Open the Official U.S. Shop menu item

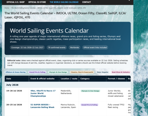(x=16, y=2)
